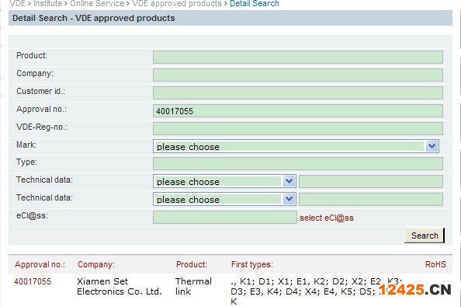This screenshot has height=307, width=461.
Task: Open the approval 40017055 result link
Action: click(x=33, y=281)
